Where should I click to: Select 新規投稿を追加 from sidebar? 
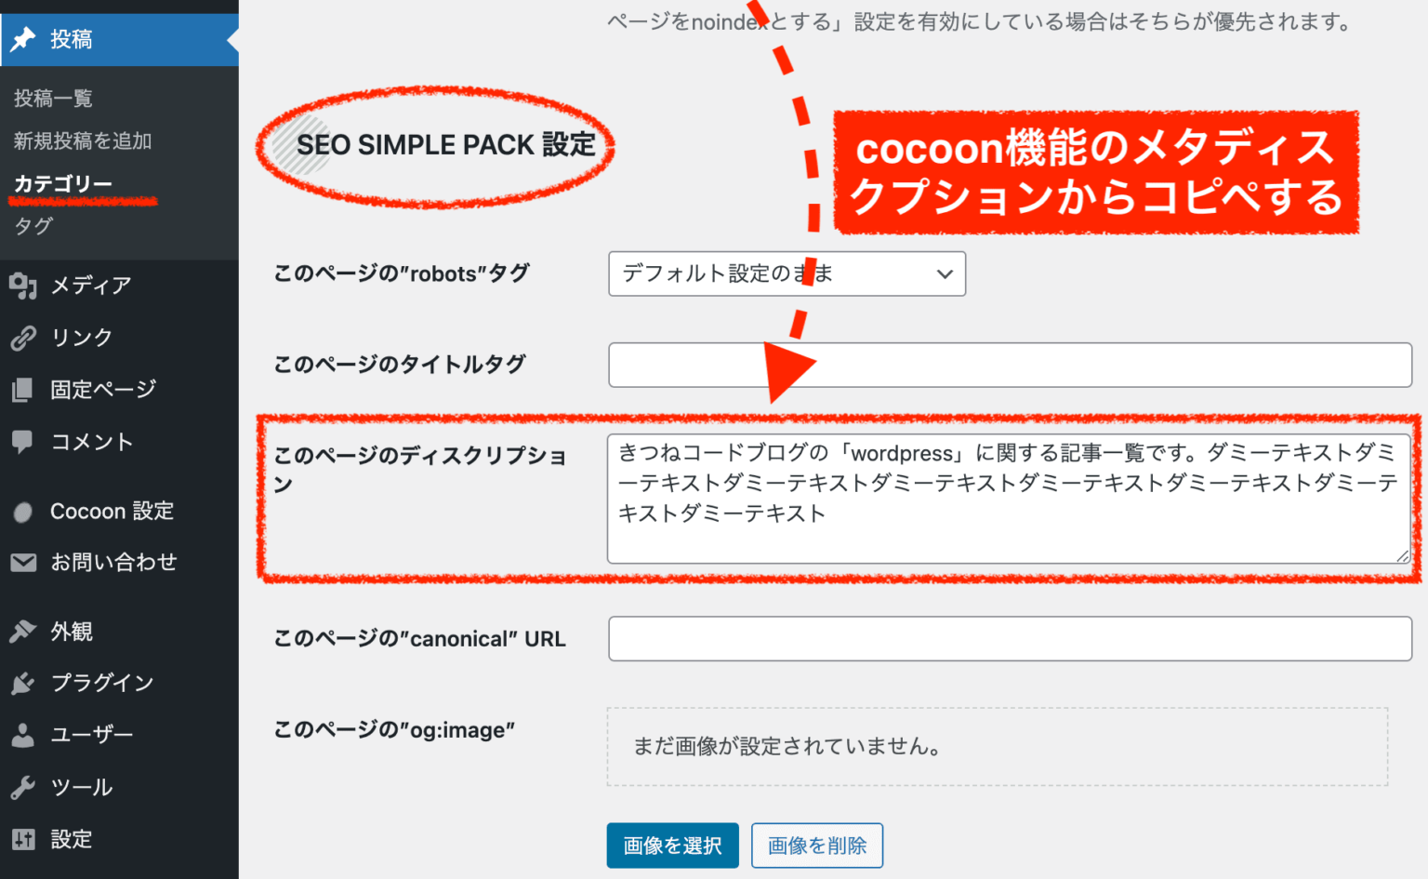[x=83, y=140]
